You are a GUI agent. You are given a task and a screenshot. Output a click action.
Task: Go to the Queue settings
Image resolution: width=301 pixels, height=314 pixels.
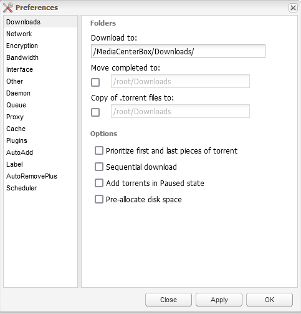pyautogui.click(x=16, y=105)
